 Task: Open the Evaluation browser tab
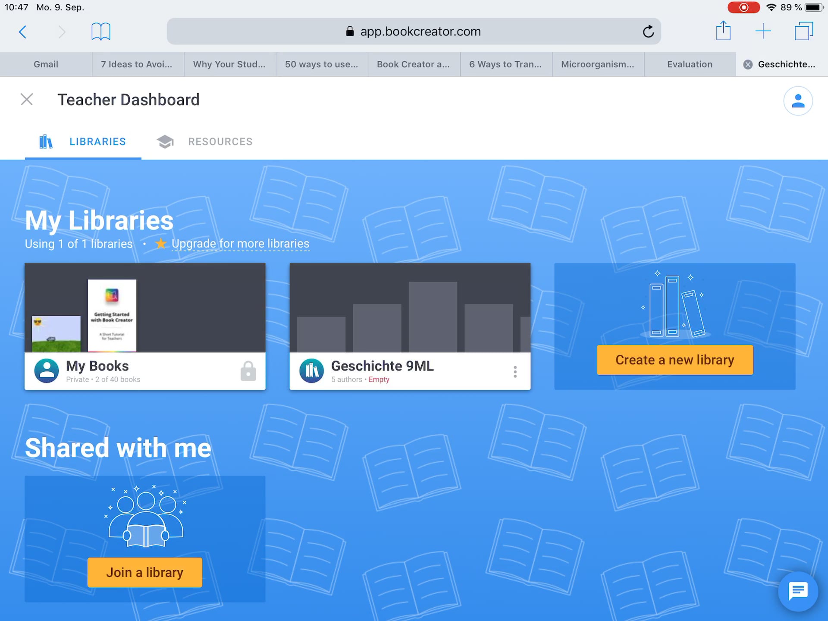(690, 64)
